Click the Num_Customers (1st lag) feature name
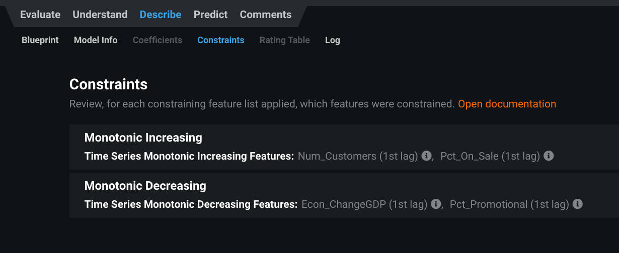The width and height of the screenshot is (619, 253). tap(358, 156)
